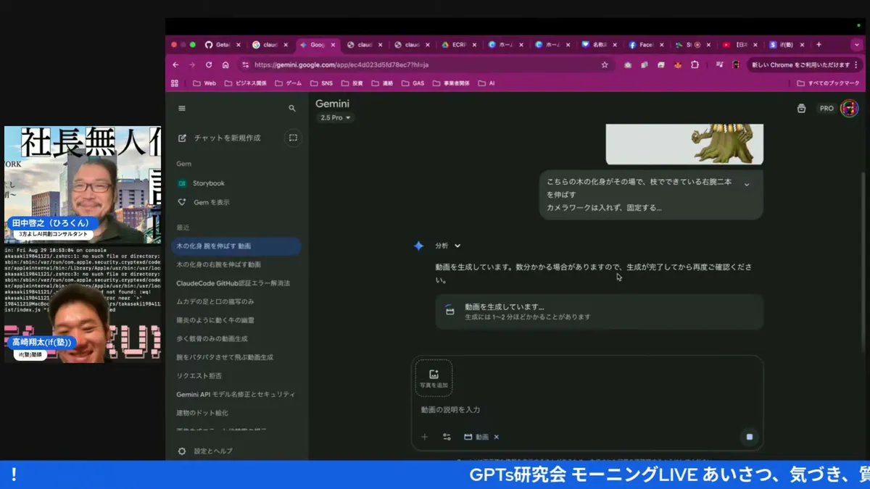This screenshot has height=489, width=870.
Task: Open chat リクエスト拒否
Action: (x=236, y=376)
